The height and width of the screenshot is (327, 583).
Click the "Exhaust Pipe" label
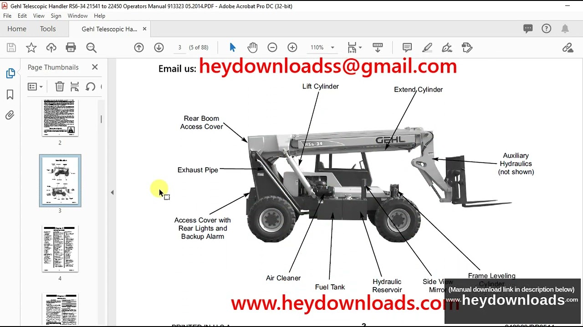coord(198,170)
